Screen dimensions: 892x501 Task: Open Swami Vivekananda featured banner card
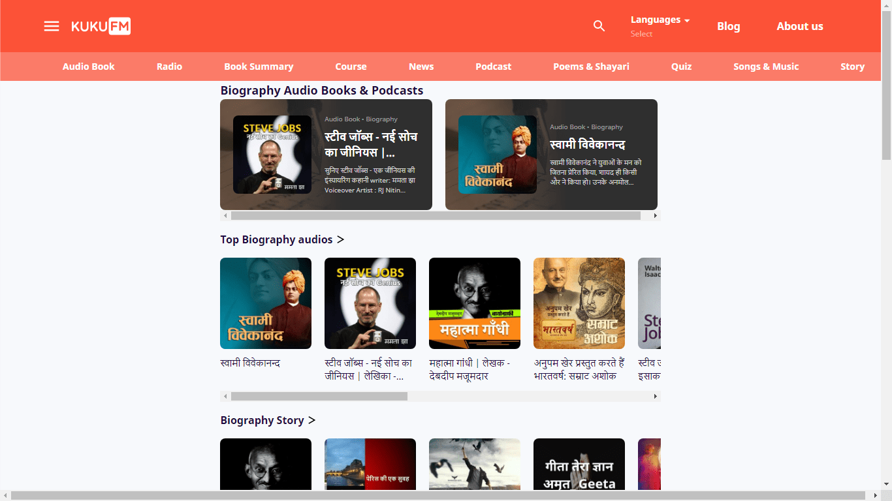pyautogui.click(x=551, y=155)
